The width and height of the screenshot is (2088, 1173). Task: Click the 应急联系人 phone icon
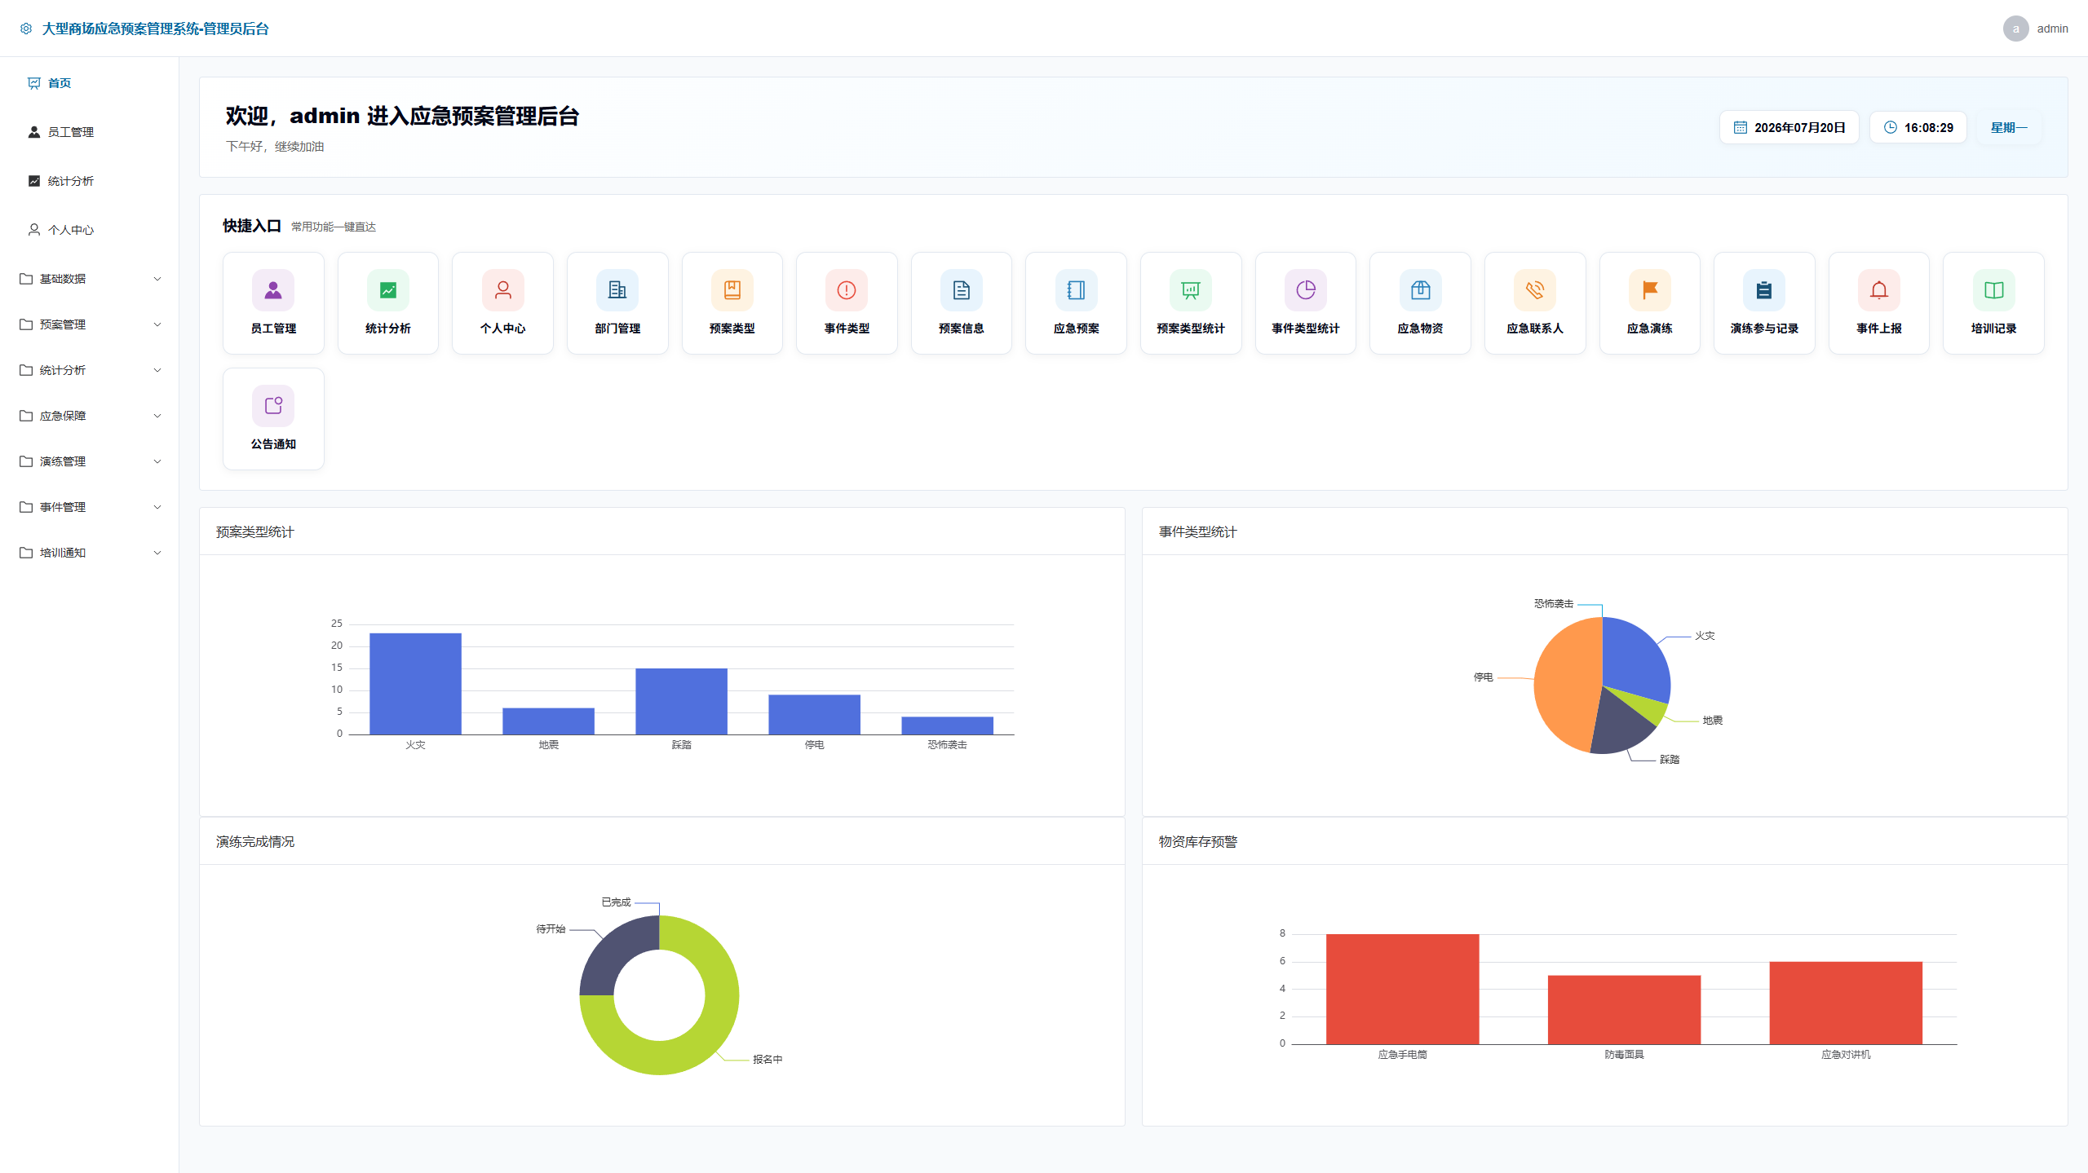(1535, 290)
